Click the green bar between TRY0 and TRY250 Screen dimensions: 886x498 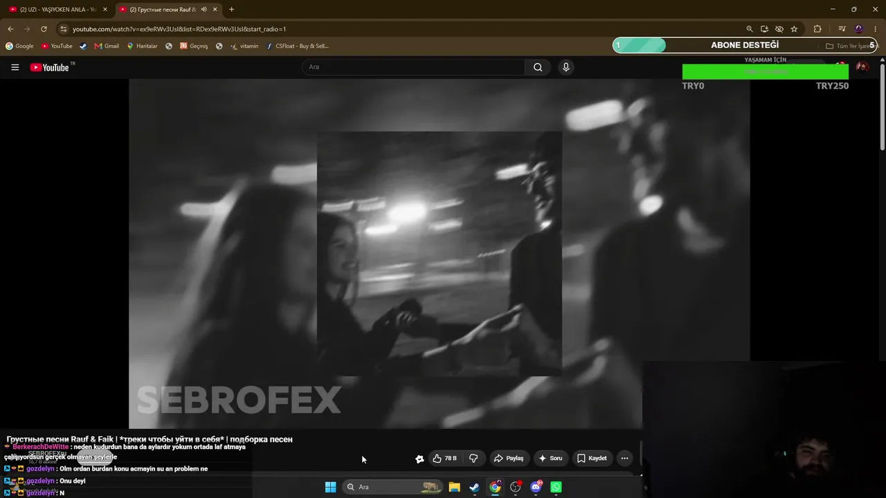click(x=766, y=72)
